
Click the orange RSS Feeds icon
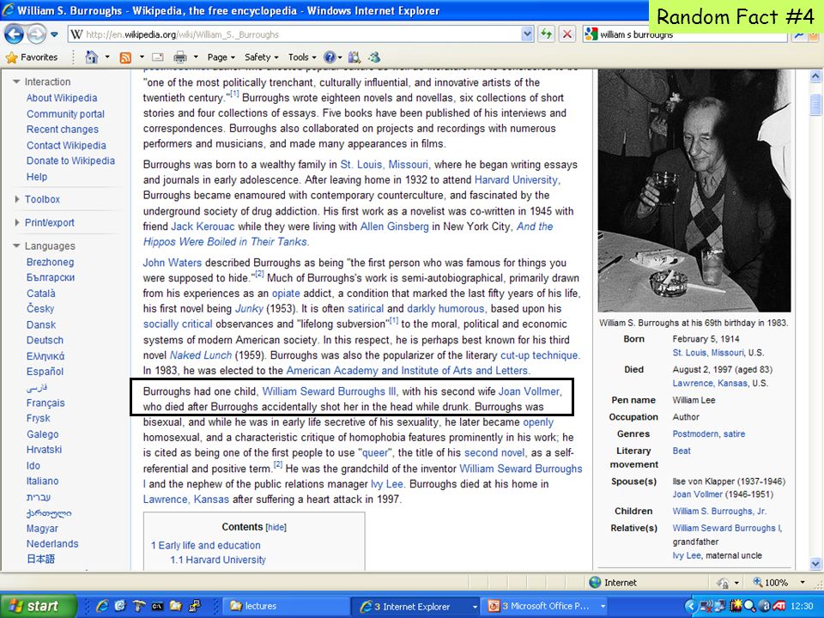click(125, 58)
